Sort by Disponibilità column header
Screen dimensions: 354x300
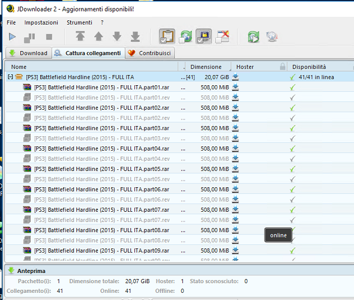[x=309, y=67]
